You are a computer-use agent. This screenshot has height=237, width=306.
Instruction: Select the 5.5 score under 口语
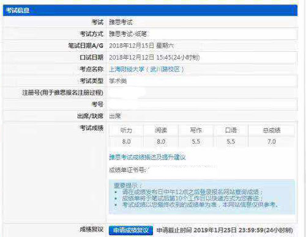pyautogui.click(x=231, y=142)
